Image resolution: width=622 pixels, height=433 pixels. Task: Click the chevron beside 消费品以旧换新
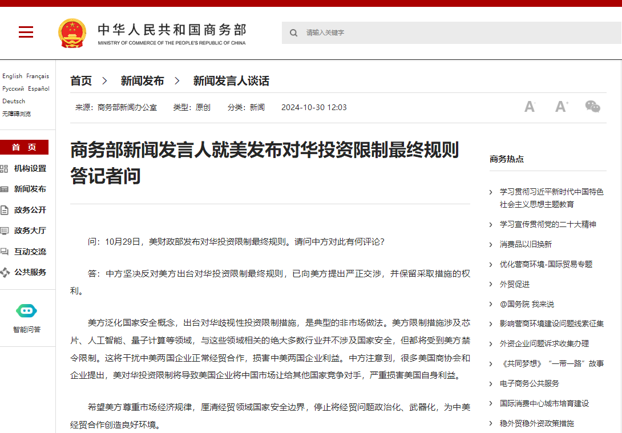[491, 244]
